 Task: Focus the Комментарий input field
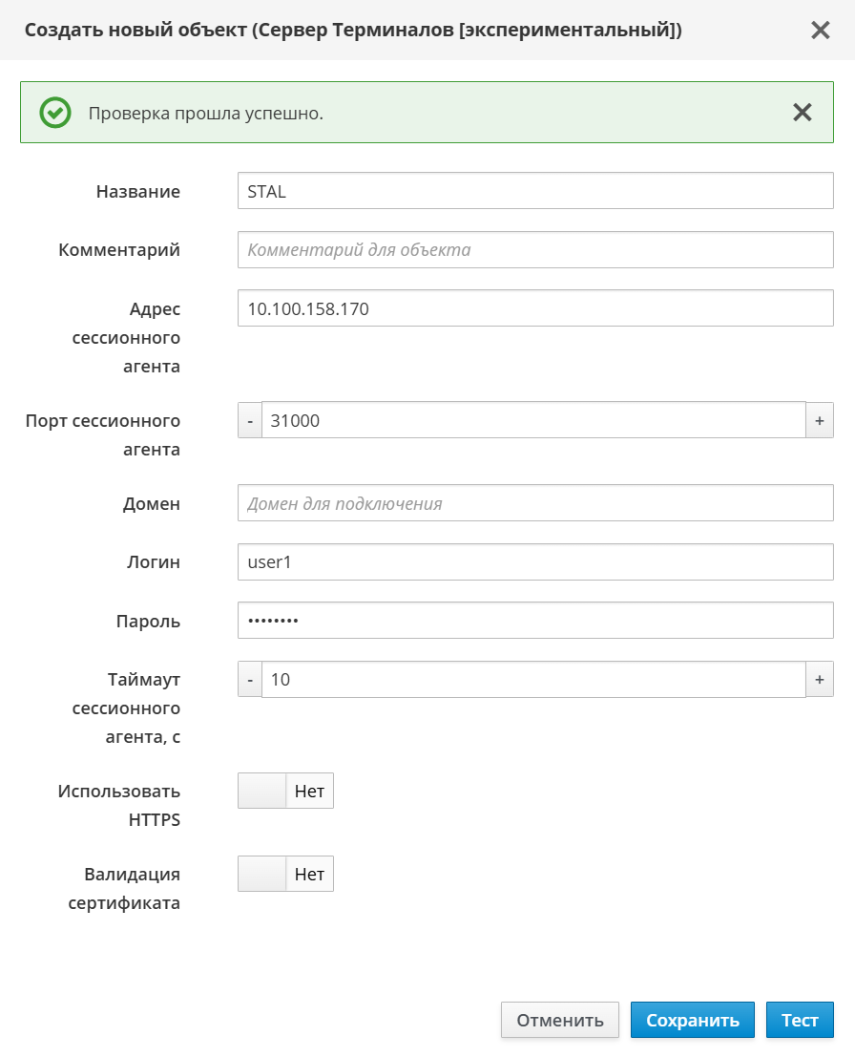pos(534,250)
